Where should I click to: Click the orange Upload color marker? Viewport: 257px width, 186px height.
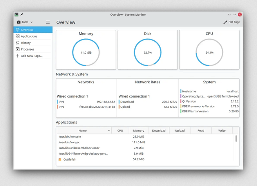119,107
